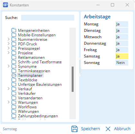Expand the Wartungen tree node
135x134 pixels.
tap(9, 102)
